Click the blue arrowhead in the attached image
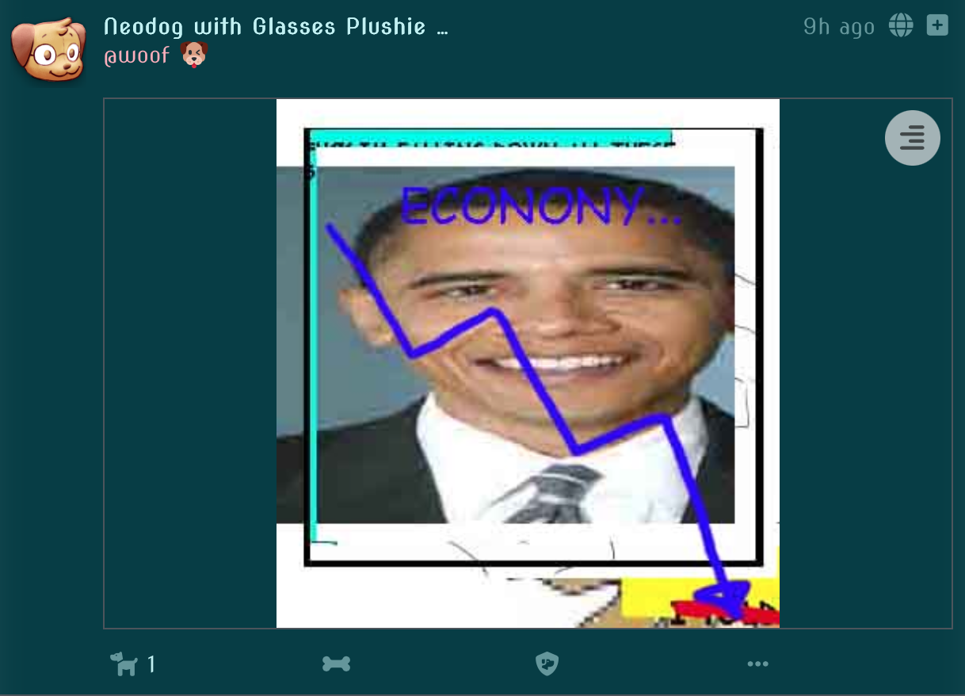Viewport: 965px width, 696px height. (x=725, y=598)
